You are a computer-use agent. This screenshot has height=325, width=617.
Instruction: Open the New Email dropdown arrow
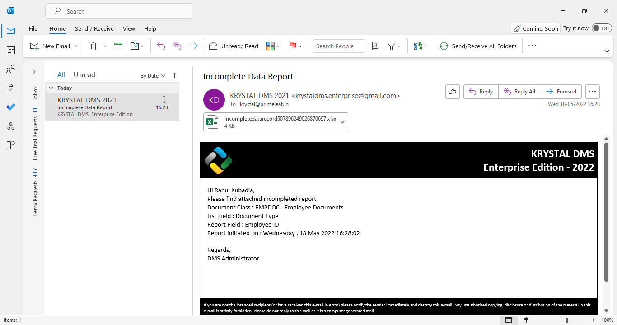point(76,46)
